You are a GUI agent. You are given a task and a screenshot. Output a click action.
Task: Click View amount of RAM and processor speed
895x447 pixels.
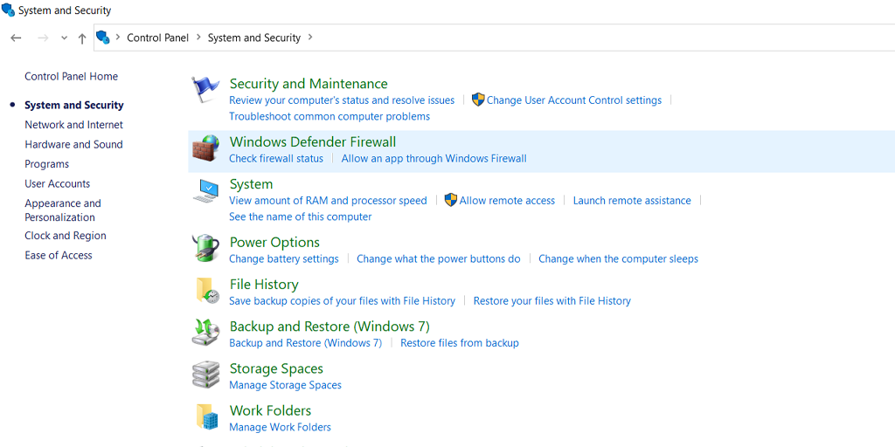pyautogui.click(x=328, y=201)
